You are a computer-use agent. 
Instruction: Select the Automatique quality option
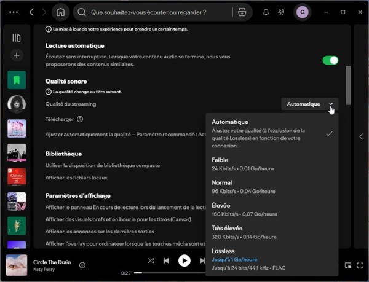[272, 133]
